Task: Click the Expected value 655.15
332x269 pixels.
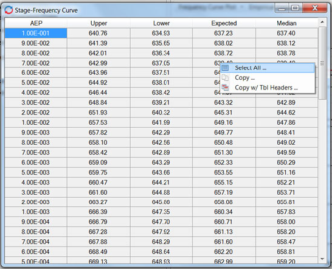Action: [x=223, y=183]
